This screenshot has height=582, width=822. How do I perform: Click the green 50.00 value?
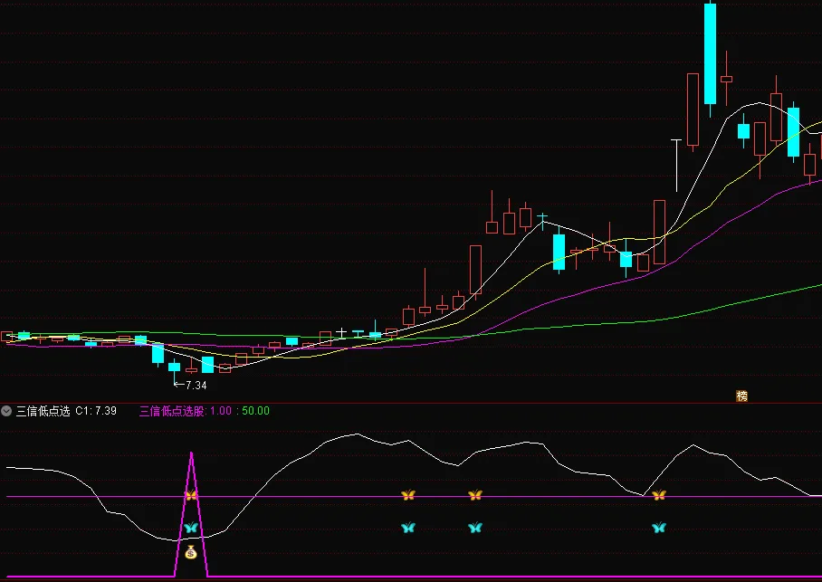tap(256, 411)
